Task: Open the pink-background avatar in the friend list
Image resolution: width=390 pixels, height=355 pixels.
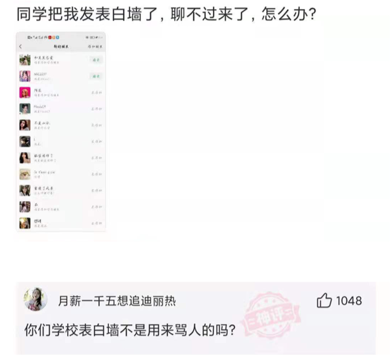Action: (25, 93)
